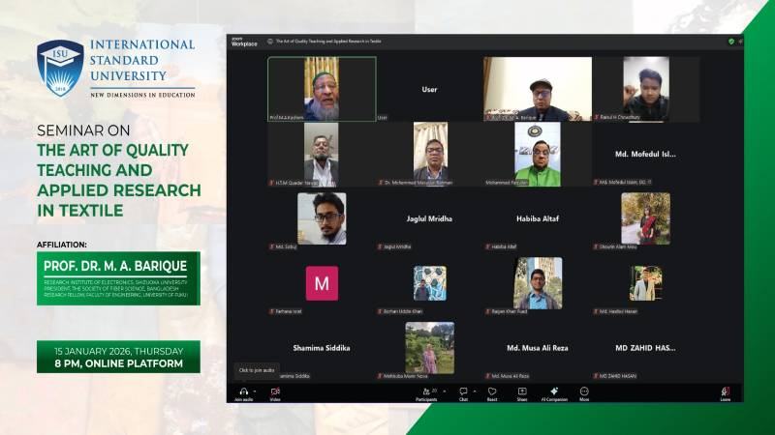The height and width of the screenshot is (435, 775).
Task: Select the MD ZAHID HAS... participant tile
Action: pos(645,348)
